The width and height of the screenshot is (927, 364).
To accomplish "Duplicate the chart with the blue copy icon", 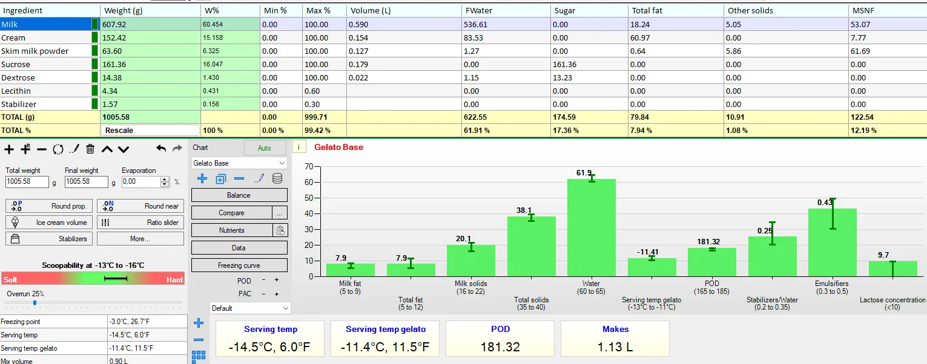I will pyautogui.click(x=221, y=178).
